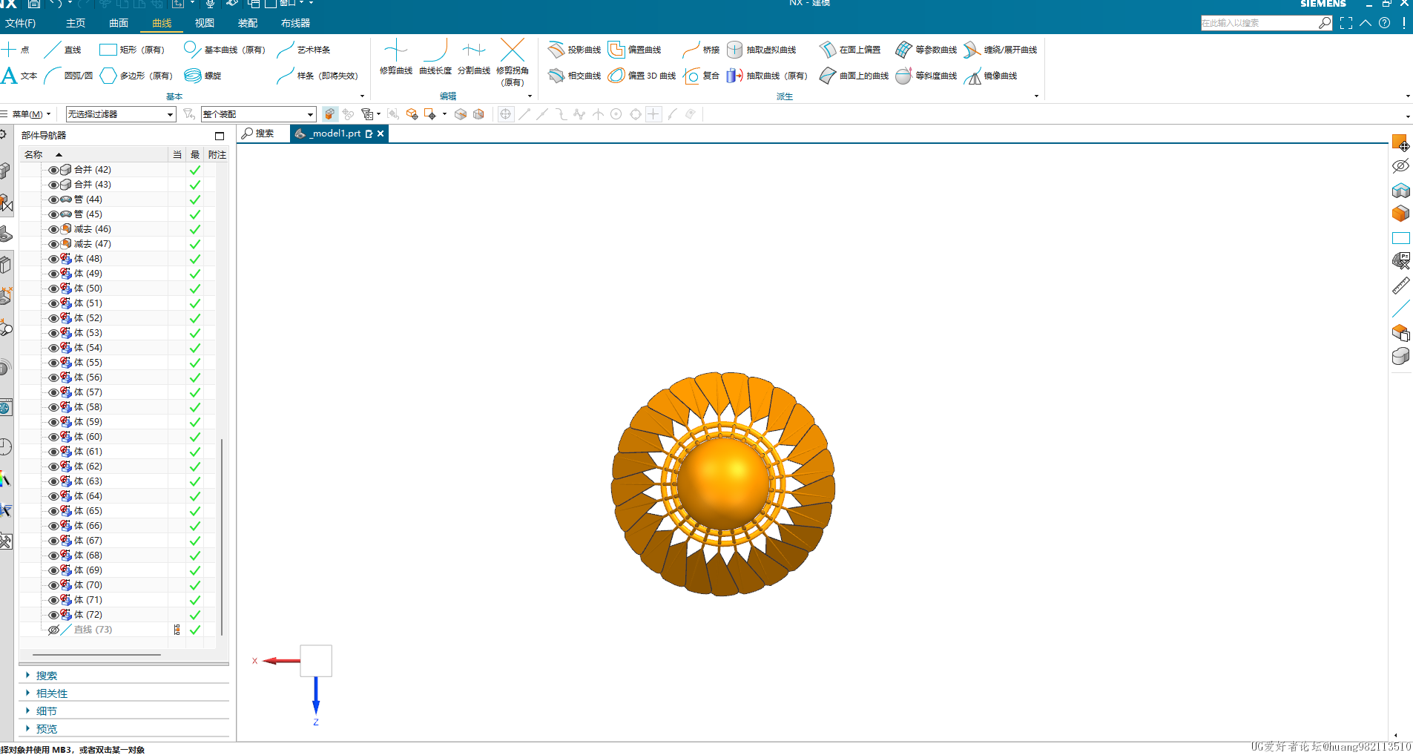Open the 无选择过滤器 selection filter dropdown
Image resolution: width=1413 pixels, height=755 pixels.
pos(121,114)
